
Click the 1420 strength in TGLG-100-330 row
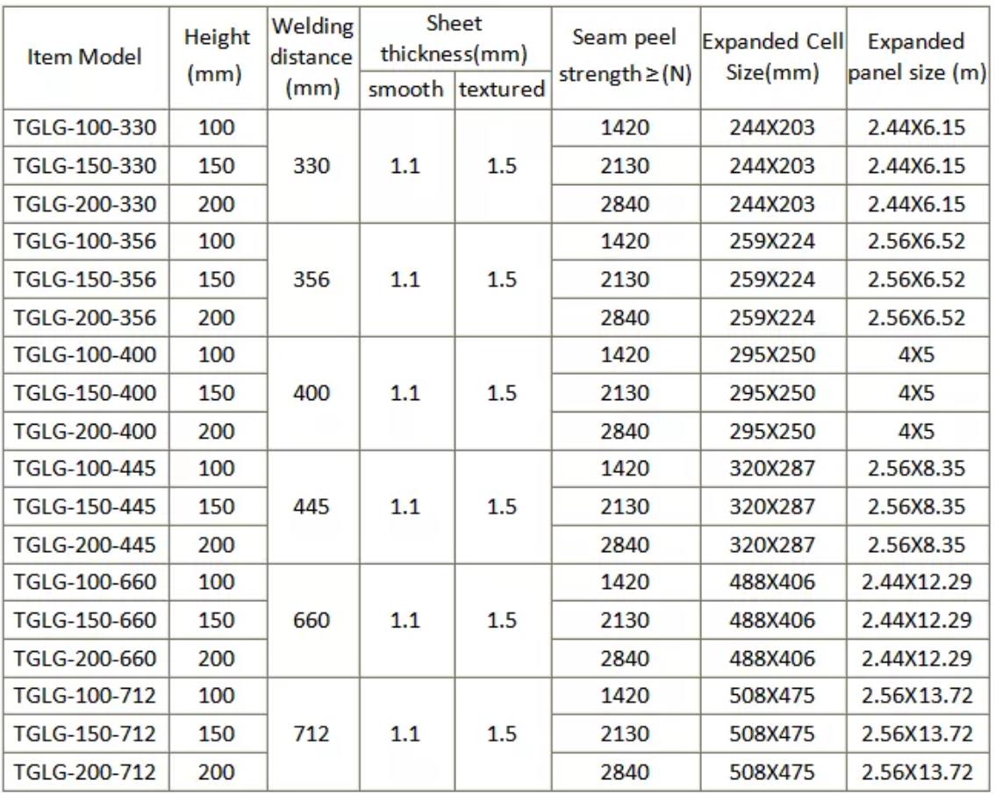[x=626, y=128]
